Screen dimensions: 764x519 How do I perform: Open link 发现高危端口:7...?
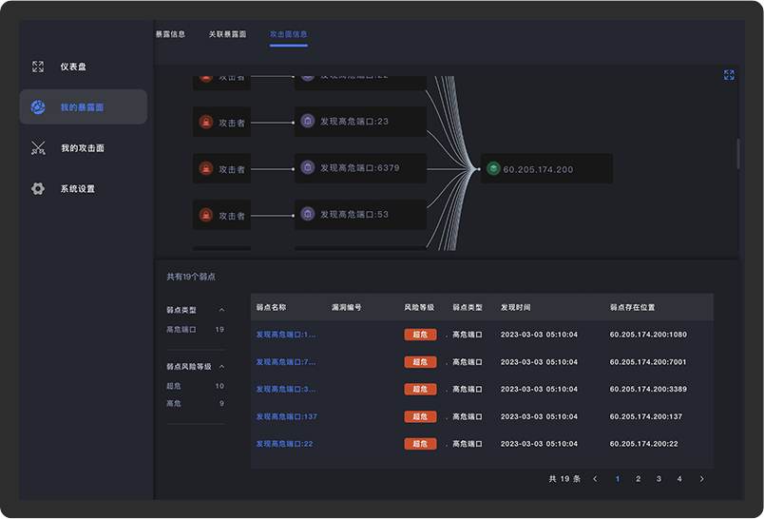286,362
